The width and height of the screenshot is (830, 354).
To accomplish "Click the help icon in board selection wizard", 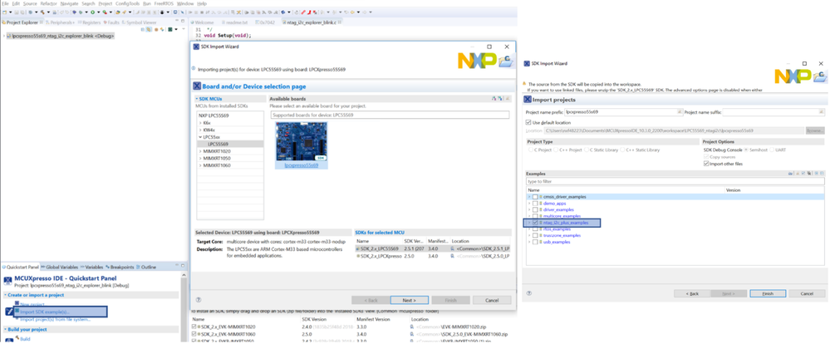I will [x=199, y=299].
